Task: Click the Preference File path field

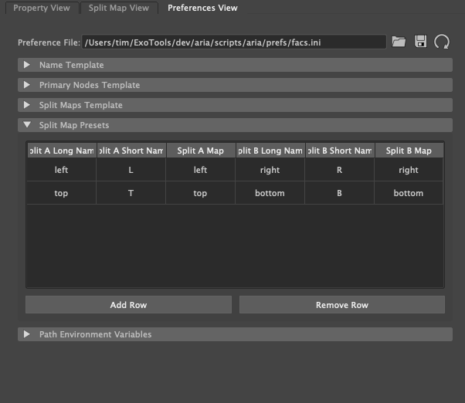Action: [x=234, y=42]
